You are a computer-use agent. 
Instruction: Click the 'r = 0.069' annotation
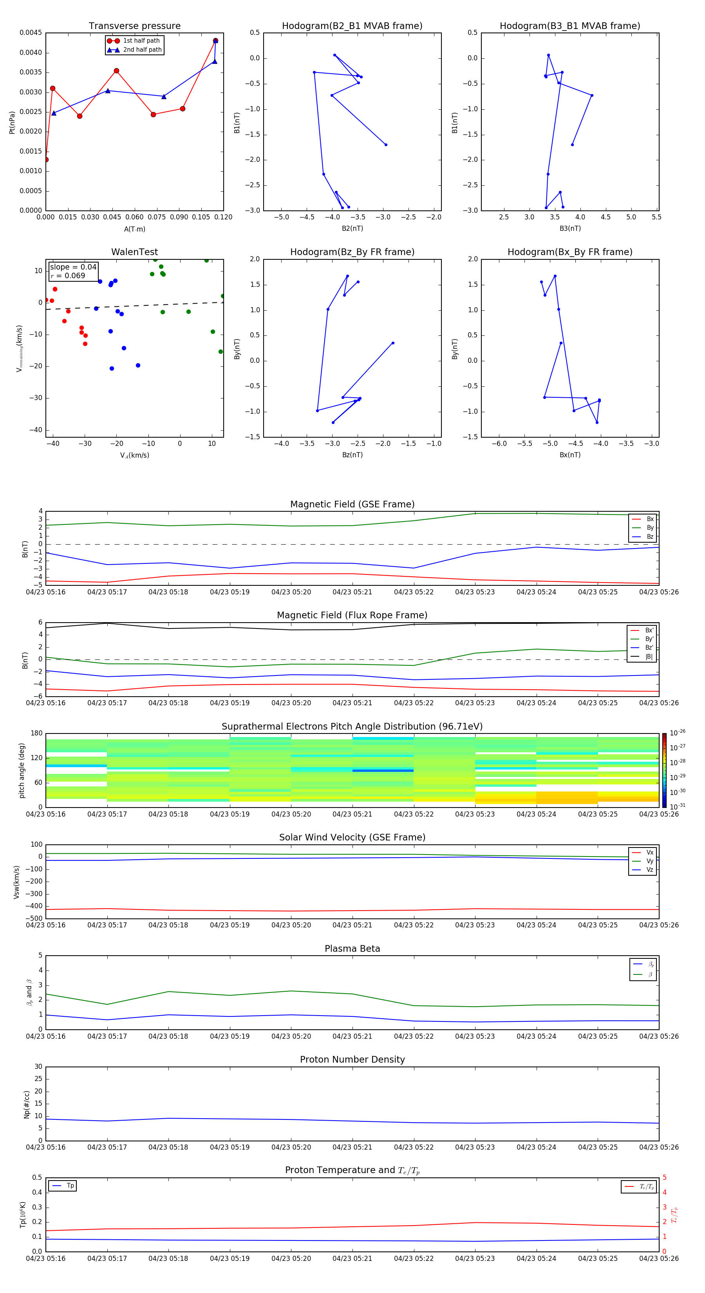(68, 275)
